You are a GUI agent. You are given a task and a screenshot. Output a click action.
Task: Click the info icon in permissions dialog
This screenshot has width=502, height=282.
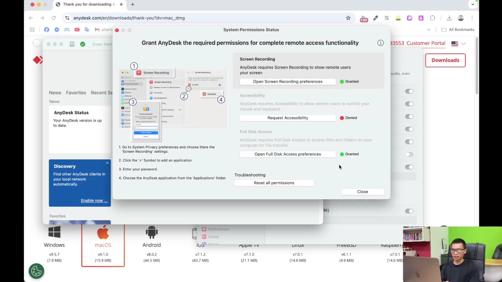pyautogui.click(x=380, y=43)
